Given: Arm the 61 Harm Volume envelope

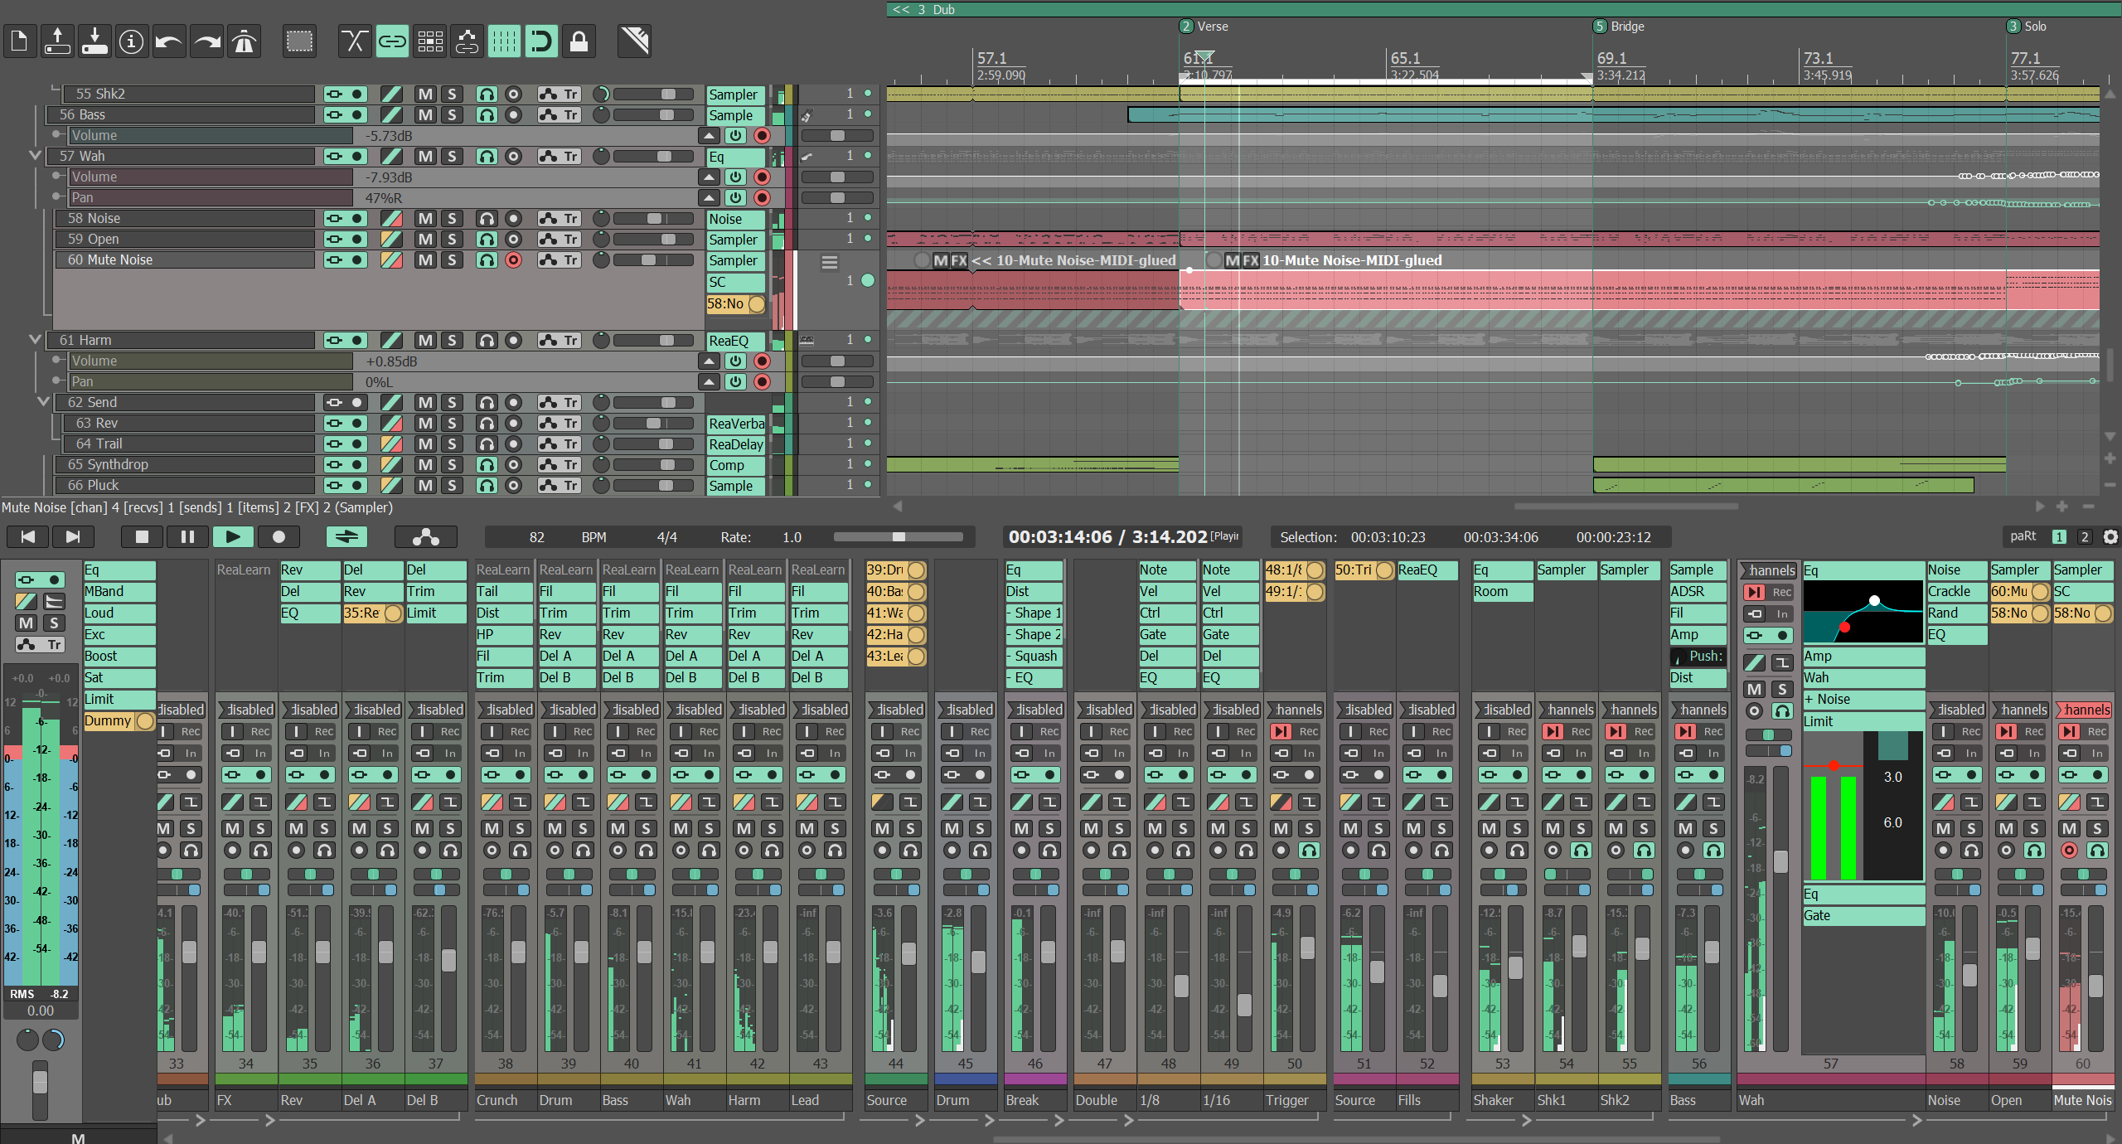Looking at the screenshot, I should 762,361.
